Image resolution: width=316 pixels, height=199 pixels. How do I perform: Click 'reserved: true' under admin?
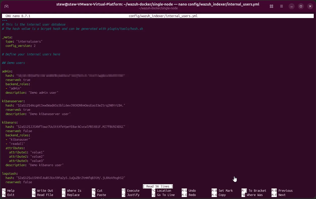[x=18, y=80]
